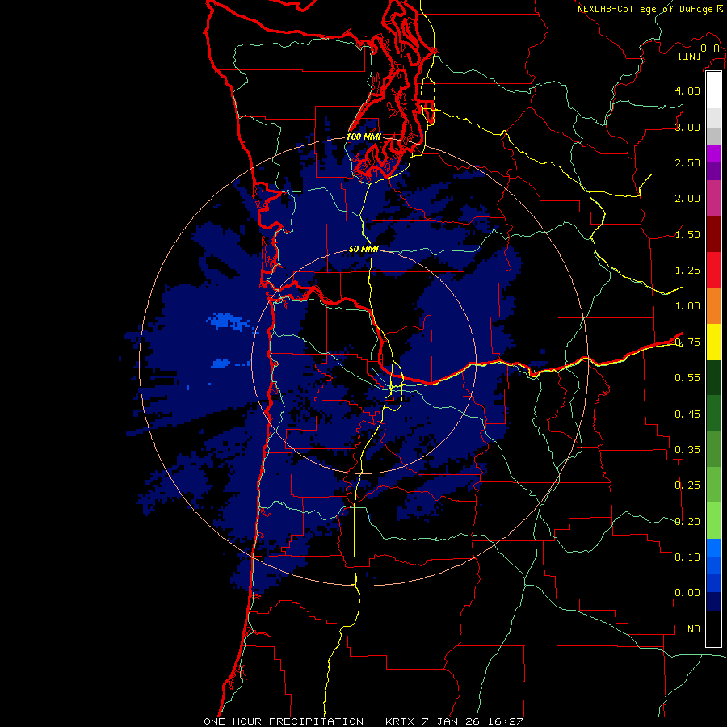The width and height of the screenshot is (727, 727).
Task: Click the 2.50 legend value
Action: click(x=687, y=162)
